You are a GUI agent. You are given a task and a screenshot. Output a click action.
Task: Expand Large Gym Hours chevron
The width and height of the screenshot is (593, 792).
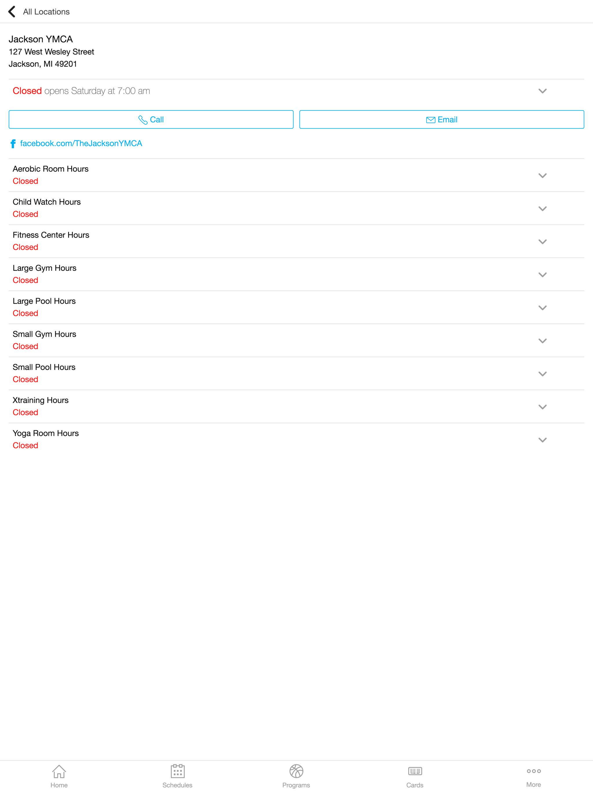click(542, 275)
